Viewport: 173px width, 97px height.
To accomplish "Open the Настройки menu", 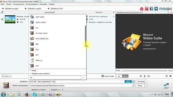I will [x=43, y=4].
